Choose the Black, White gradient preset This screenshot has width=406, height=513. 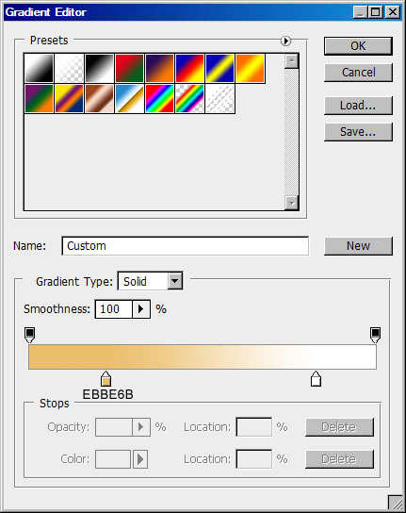(x=99, y=68)
